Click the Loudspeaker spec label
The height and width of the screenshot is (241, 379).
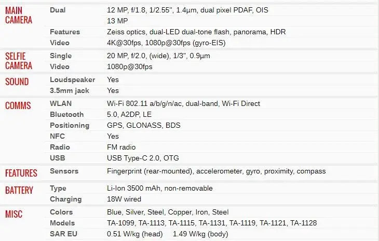click(72, 80)
